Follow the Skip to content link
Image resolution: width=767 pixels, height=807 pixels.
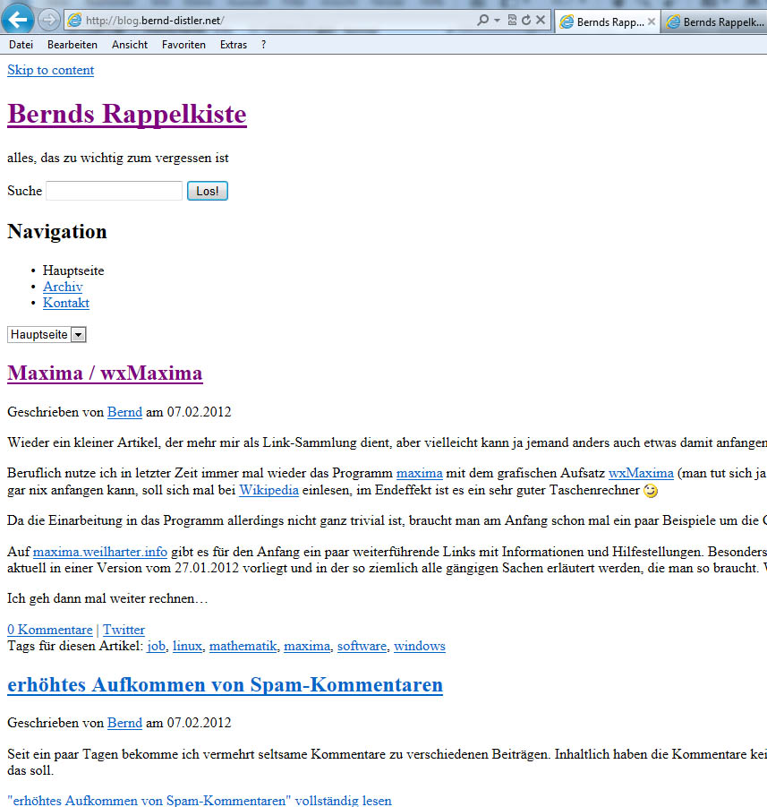click(x=50, y=70)
